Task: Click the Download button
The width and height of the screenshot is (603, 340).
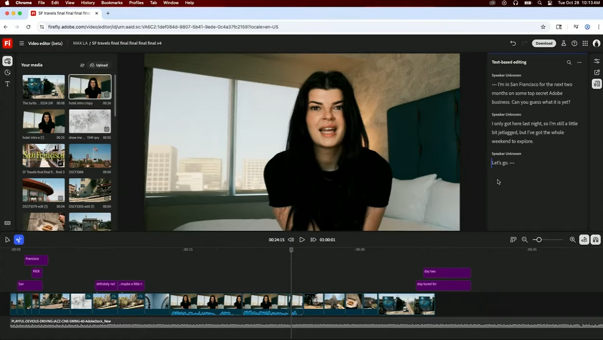Action: click(x=544, y=43)
